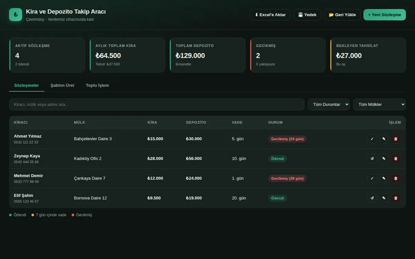Image resolution: width=415 pixels, height=259 pixels.
Task: Click the "7 gün içinde vade" legend label
Action: (51, 215)
